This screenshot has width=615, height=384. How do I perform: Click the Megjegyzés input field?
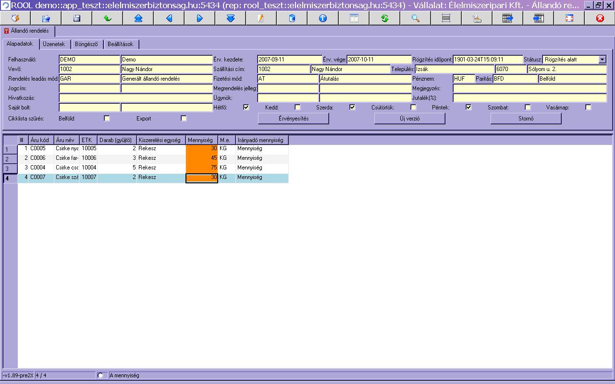point(529,88)
